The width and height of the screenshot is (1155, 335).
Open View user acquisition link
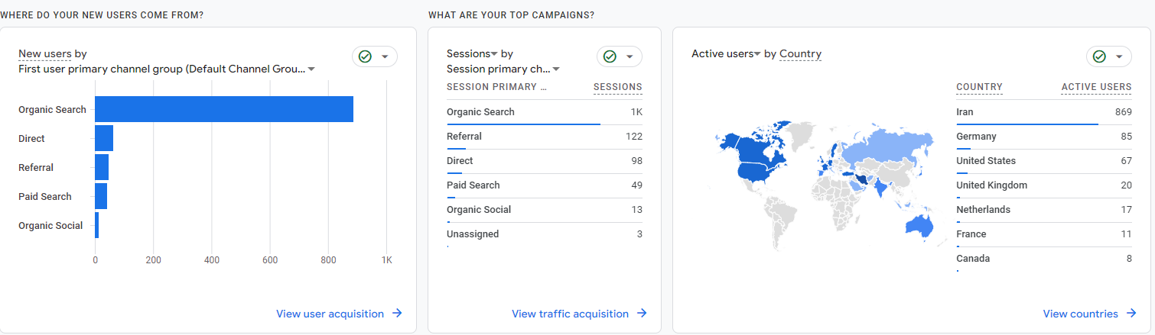tap(330, 314)
